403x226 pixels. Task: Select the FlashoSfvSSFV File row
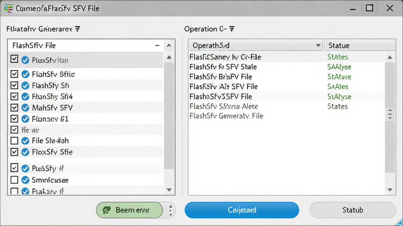pos(287,97)
